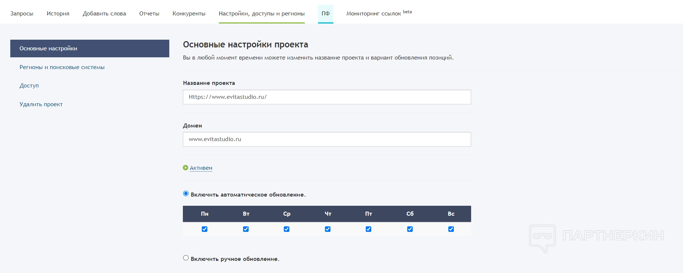The image size is (683, 273).
Task: Click into the Домен input field
Action: click(327, 139)
